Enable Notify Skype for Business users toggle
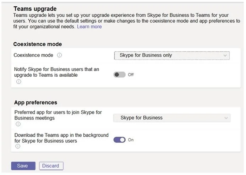This screenshot has width=246, height=175. (x=119, y=75)
